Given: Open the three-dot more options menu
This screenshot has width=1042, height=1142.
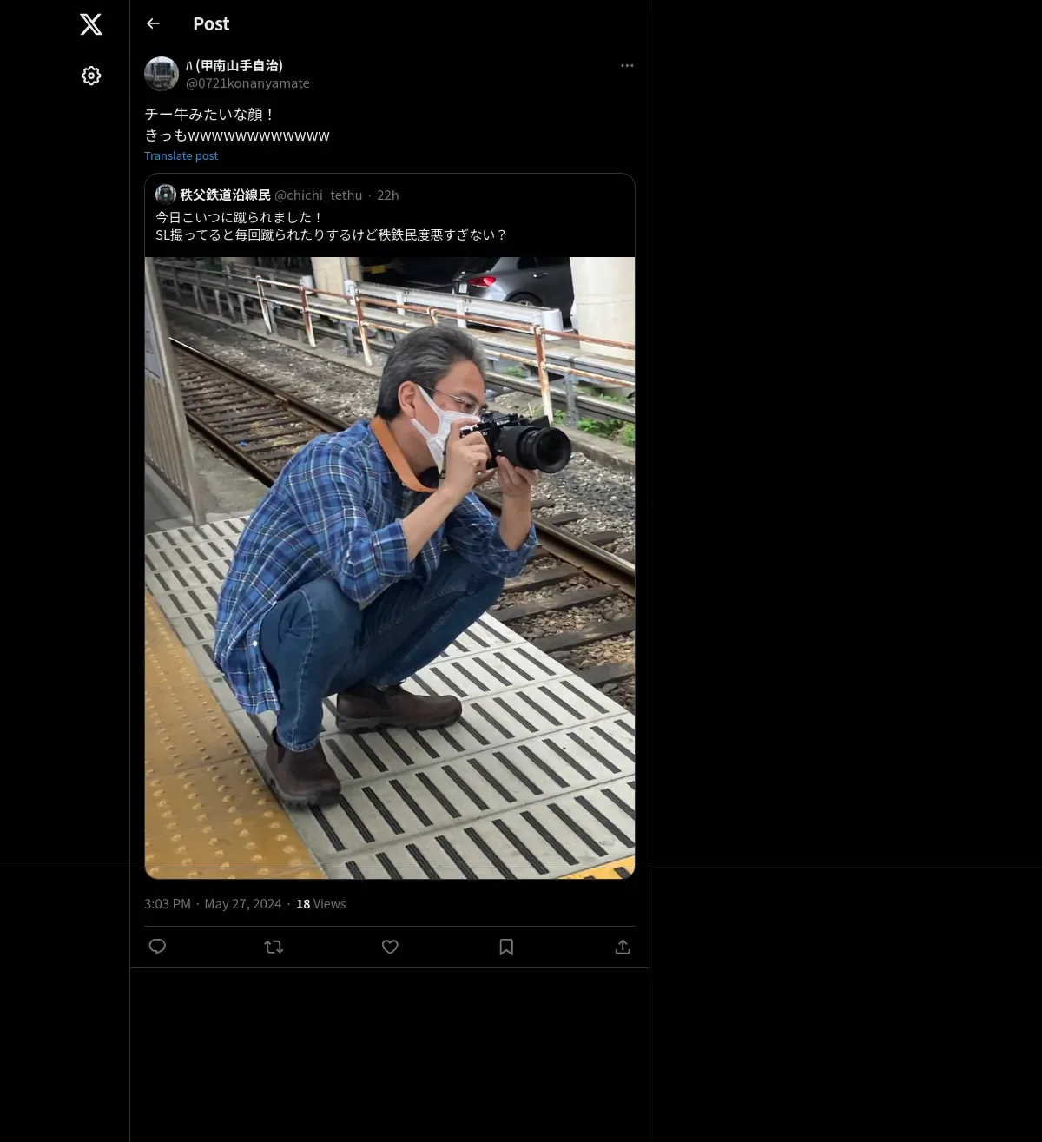Looking at the screenshot, I should click(x=627, y=66).
